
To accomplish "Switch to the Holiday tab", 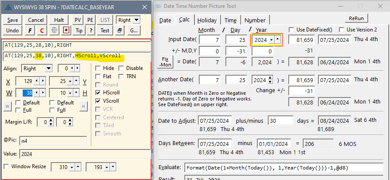I will (x=207, y=20).
